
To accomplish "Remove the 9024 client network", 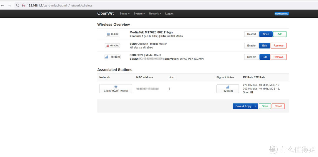I will click(278, 57).
